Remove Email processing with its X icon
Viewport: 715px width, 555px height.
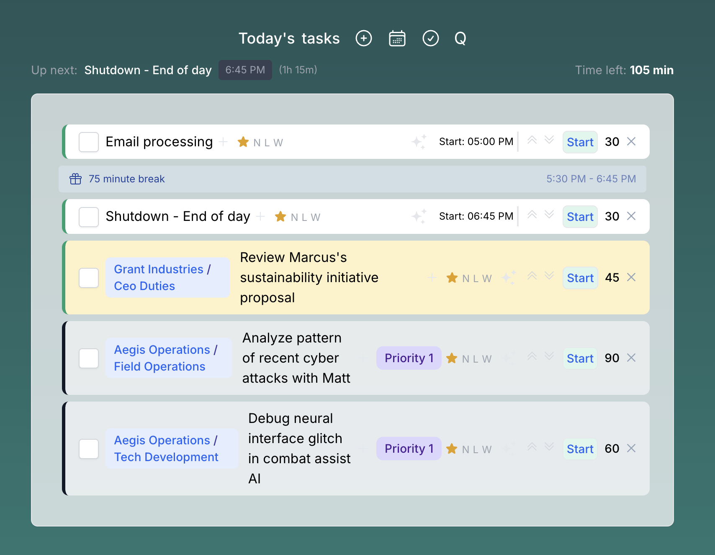[631, 141]
